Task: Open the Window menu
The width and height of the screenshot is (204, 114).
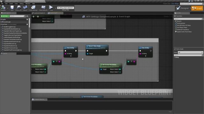Action: (28, 3)
